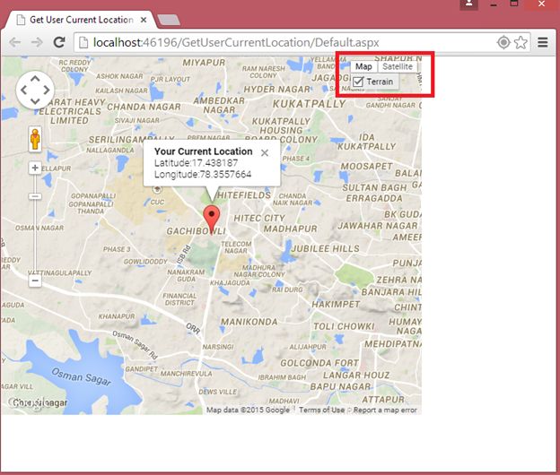The width and height of the screenshot is (560, 475).
Task: Switch to Satellite view
Action: 398,66
